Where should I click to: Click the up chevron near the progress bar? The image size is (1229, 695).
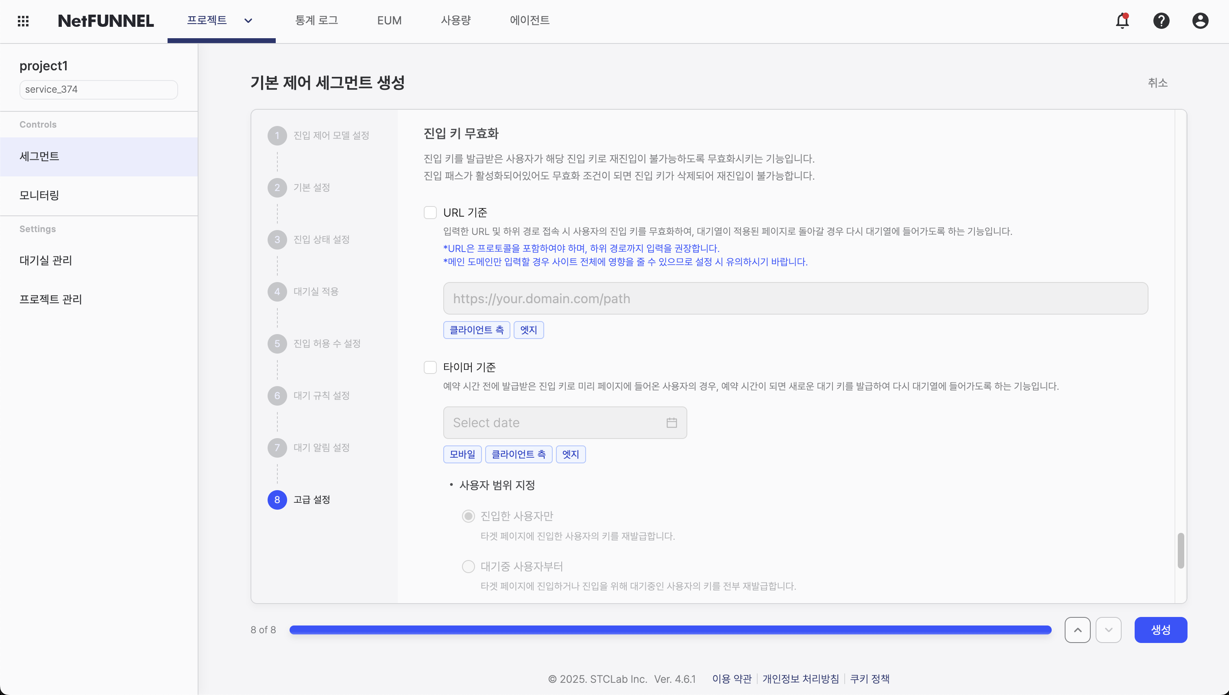click(x=1078, y=630)
